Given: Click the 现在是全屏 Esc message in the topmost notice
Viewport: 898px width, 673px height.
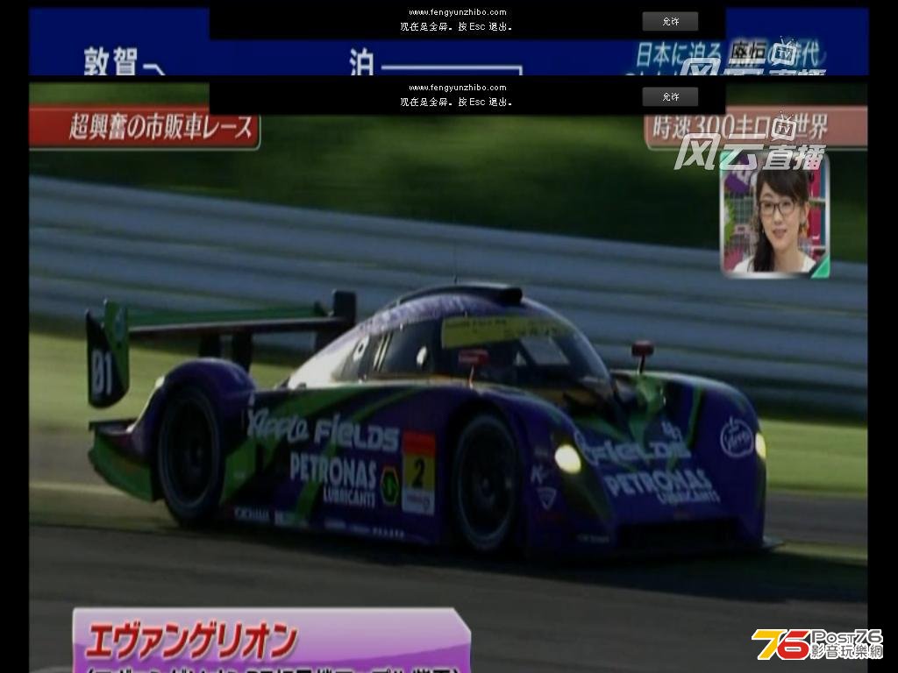Looking at the screenshot, I should (456, 27).
